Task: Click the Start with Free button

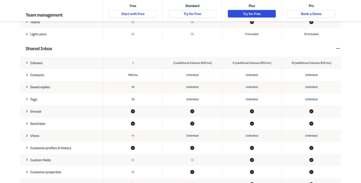Action: tap(133, 14)
